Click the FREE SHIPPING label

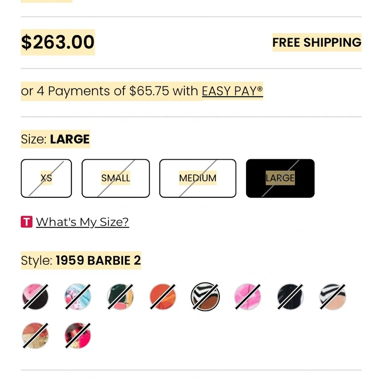pyautogui.click(x=317, y=42)
